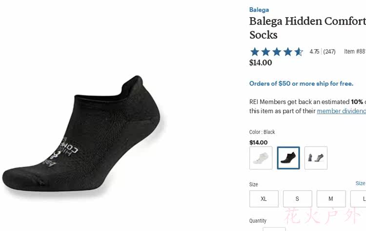The image size is (366, 231).
Task: Click the half-filled fifth rating star
Action: (299, 52)
